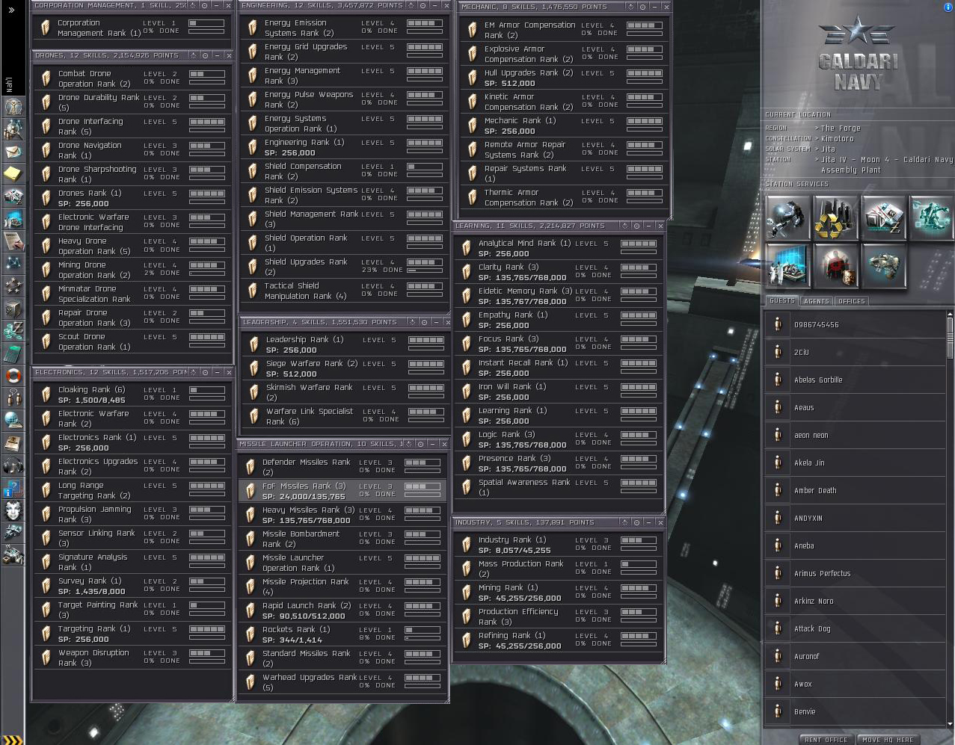Select guest Amber Death in the list
Image resolution: width=955 pixels, height=745 pixels.
click(x=856, y=490)
